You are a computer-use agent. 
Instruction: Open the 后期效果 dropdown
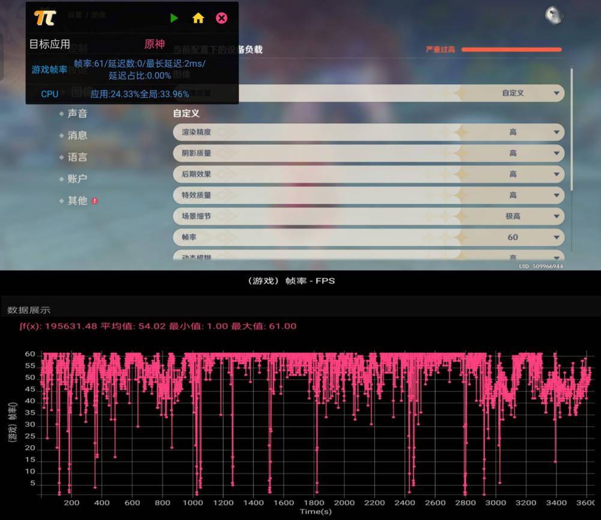point(557,174)
